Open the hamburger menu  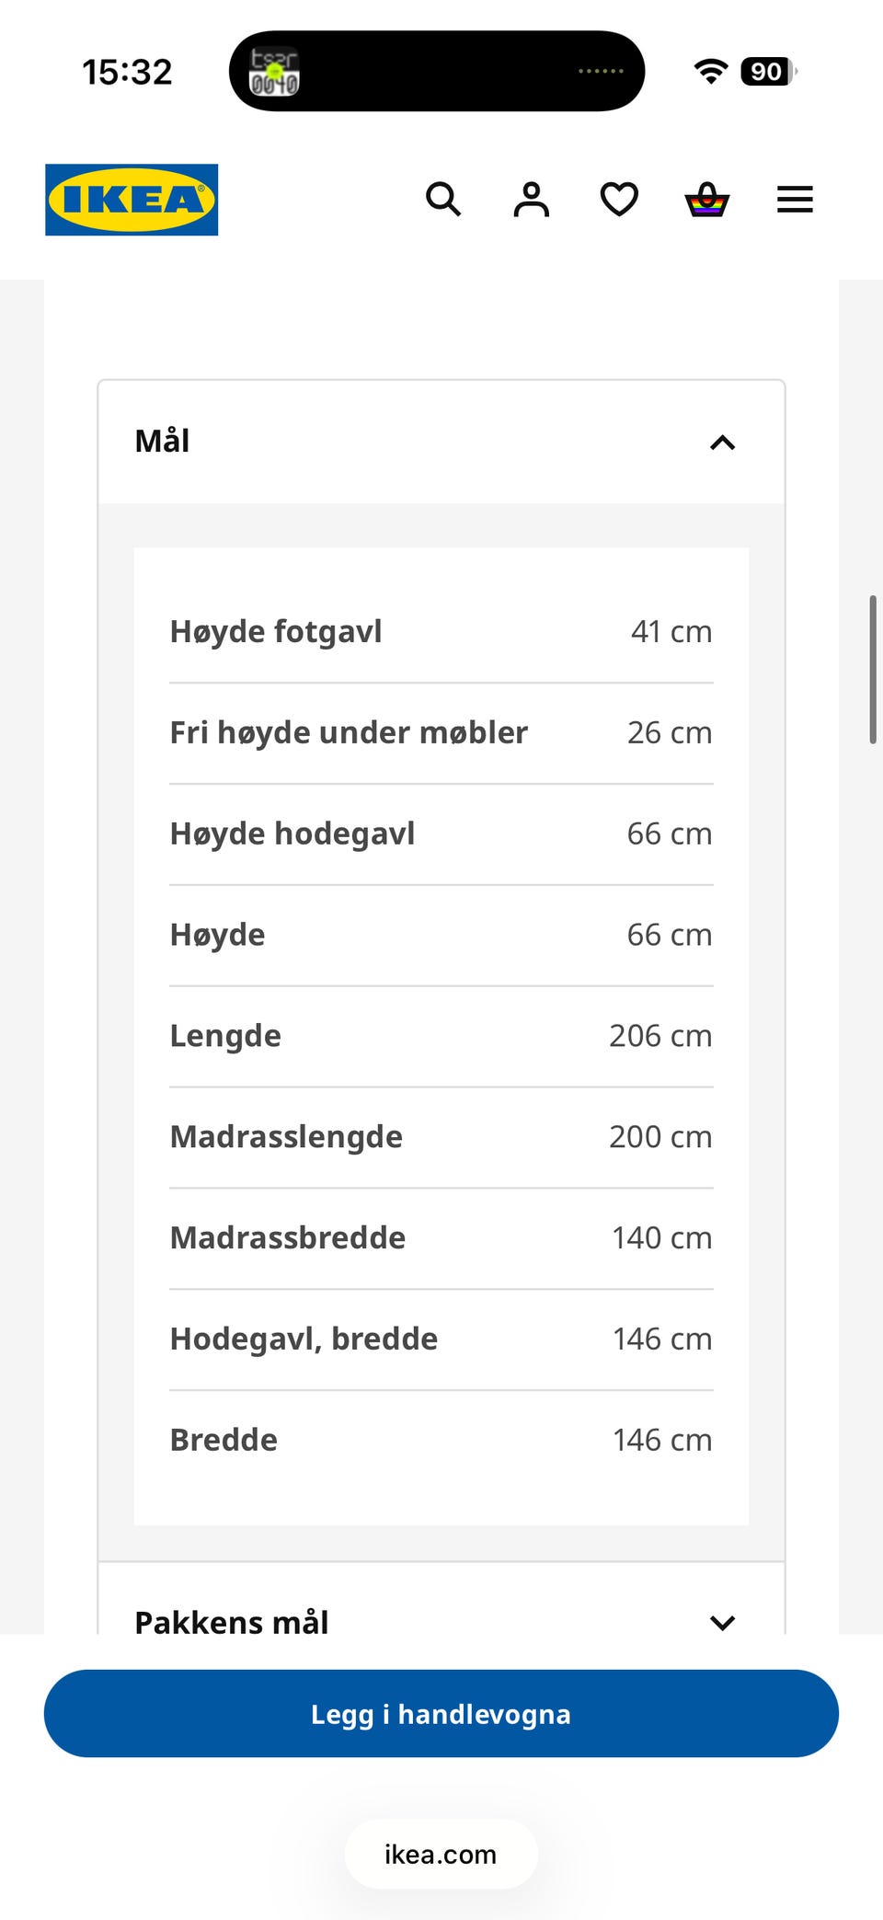point(795,199)
